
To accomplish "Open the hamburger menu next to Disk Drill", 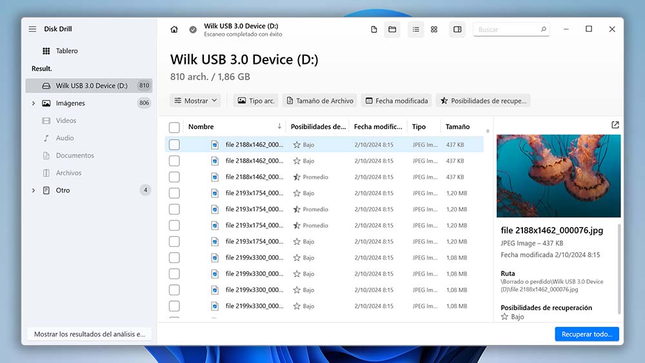I will (x=32, y=29).
